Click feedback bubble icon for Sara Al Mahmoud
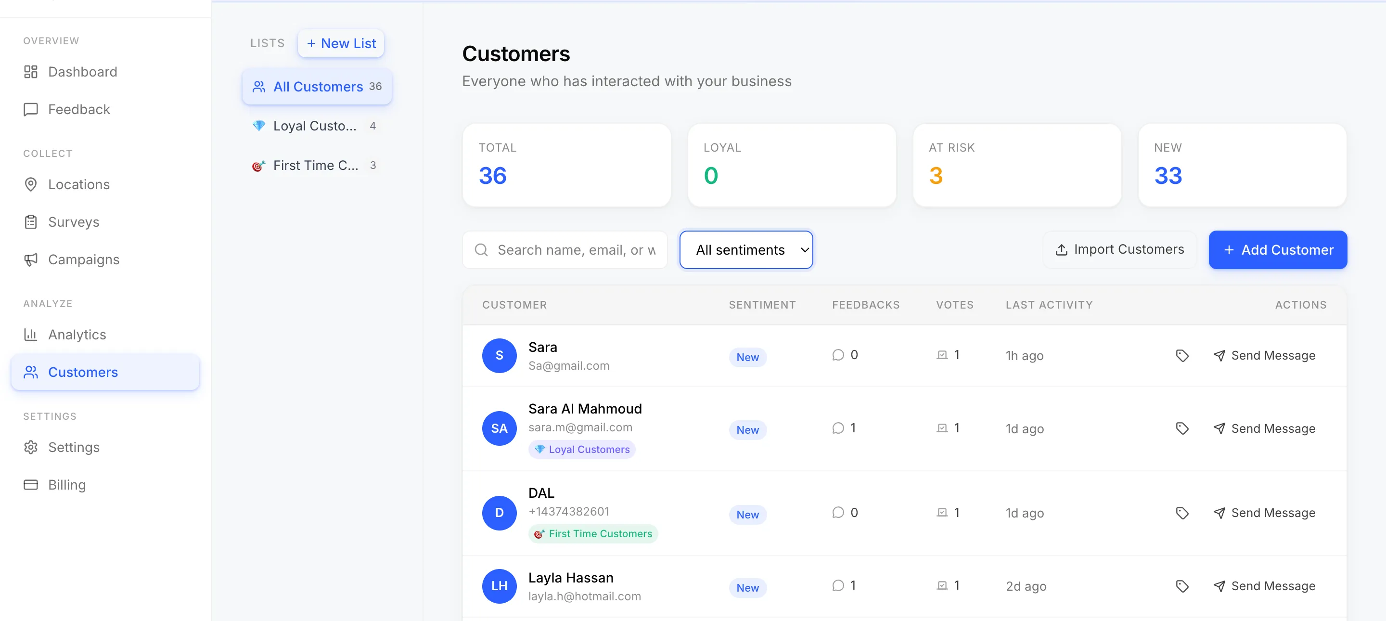 click(x=838, y=428)
